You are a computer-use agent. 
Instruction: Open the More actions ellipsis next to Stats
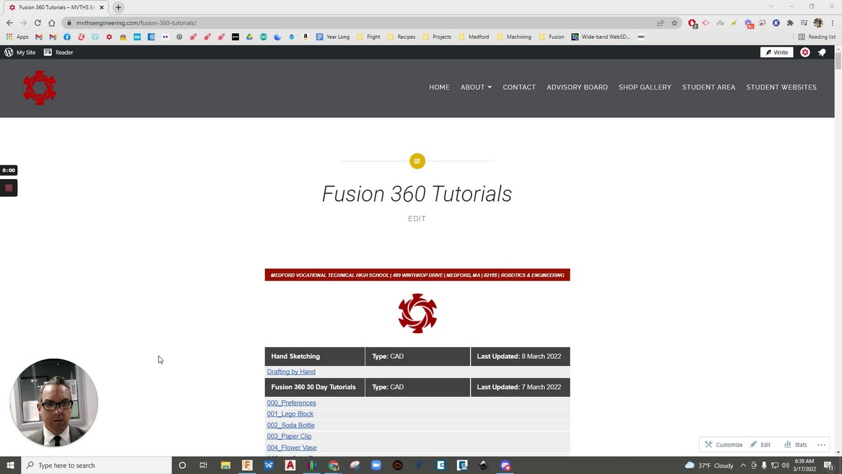coord(821,444)
